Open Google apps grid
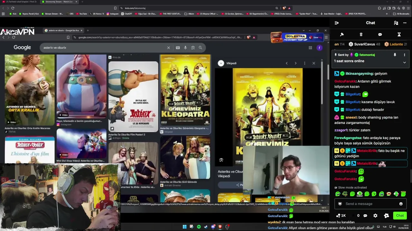412x231 pixels. [x=310, y=48]
